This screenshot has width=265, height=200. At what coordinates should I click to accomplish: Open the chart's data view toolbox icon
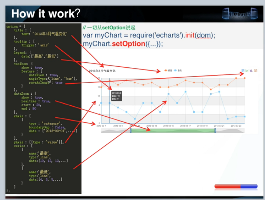pyautogui.click(x=243, y=71)
